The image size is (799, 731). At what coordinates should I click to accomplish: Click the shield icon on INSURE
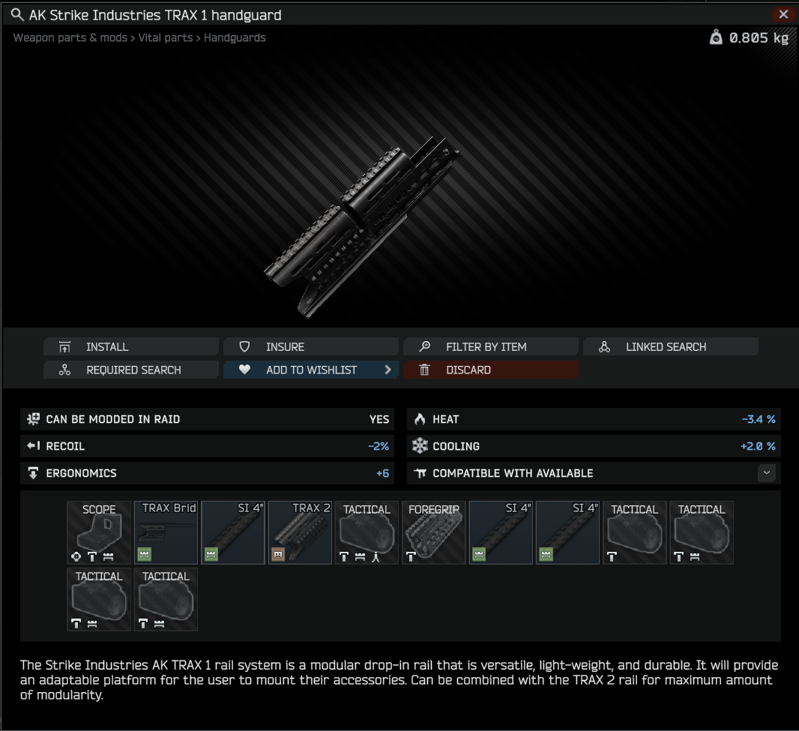click(x=244, y=346)
